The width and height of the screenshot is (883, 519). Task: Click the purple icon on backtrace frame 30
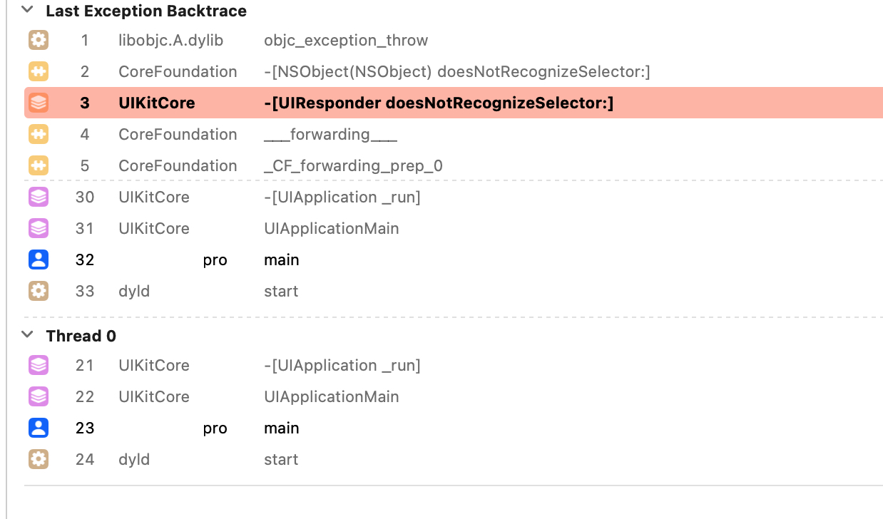(39, 197)
